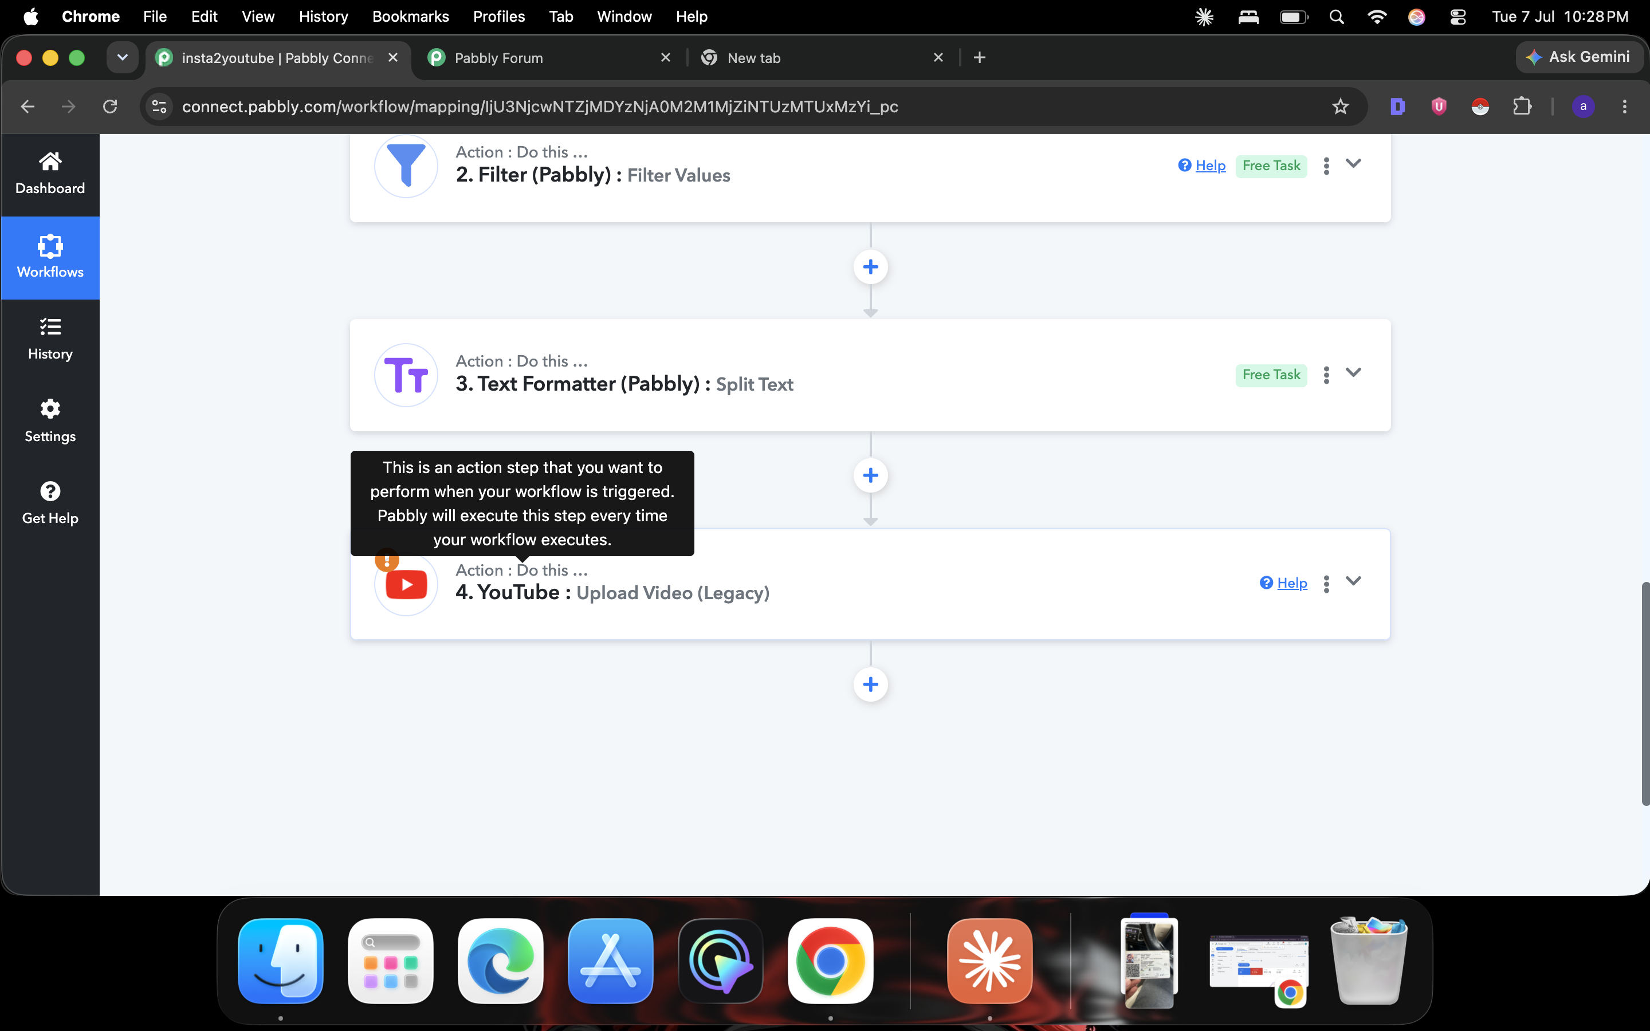This screenshot has height=1031, width=1650.
Task: Close the Pabbly Forum tab
Action: coord(666,58)
